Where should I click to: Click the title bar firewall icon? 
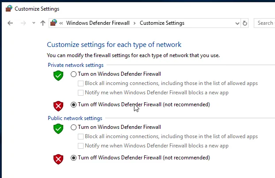pos(9,8)
